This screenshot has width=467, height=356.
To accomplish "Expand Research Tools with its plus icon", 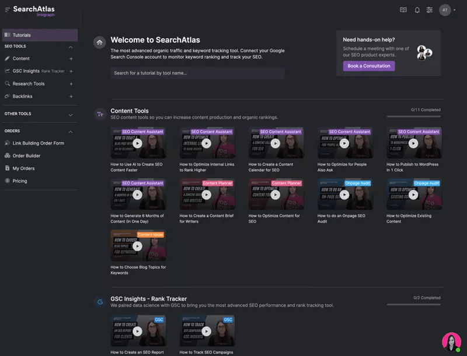I will [71, 84].
